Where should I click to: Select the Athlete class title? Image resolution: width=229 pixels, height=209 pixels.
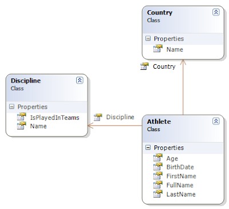tap(159, 121)
